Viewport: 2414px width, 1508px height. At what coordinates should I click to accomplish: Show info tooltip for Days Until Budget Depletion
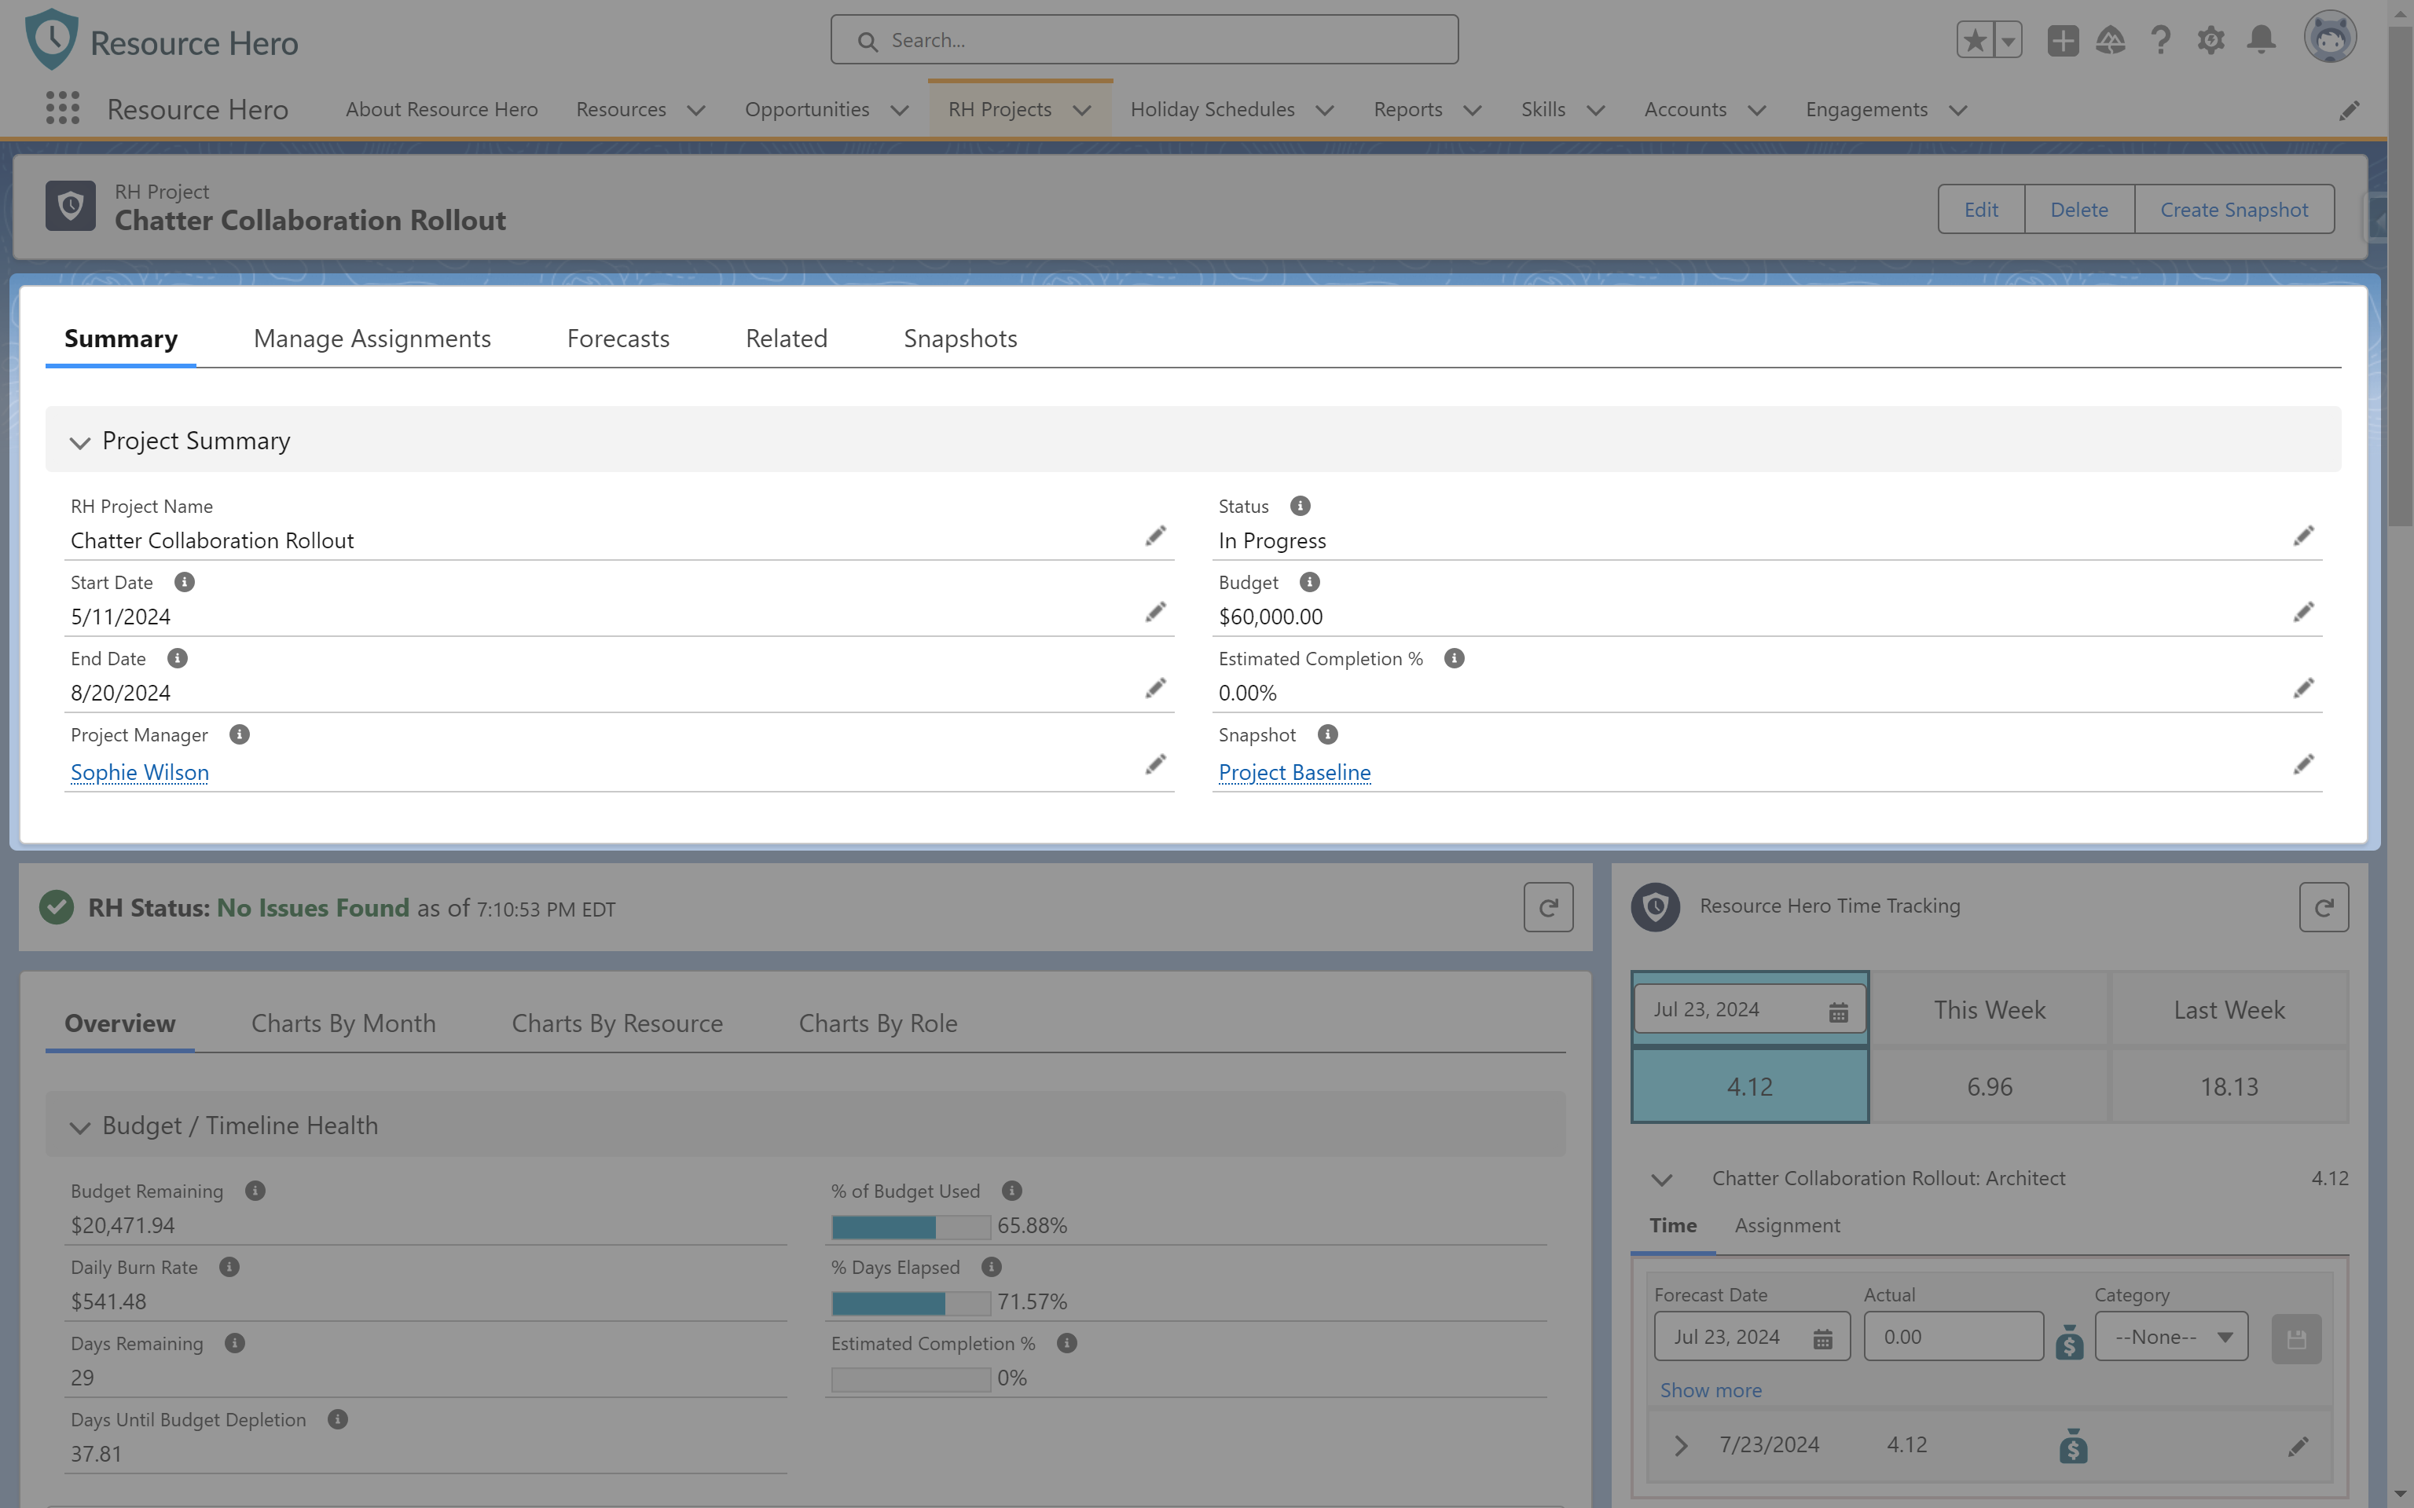click(x=338, y=1418)
